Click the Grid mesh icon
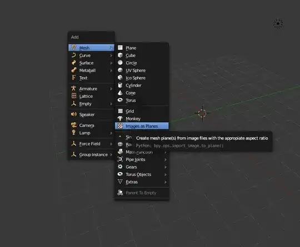The width and height of the screenshot is (300, 247). [x=121, y=111]
